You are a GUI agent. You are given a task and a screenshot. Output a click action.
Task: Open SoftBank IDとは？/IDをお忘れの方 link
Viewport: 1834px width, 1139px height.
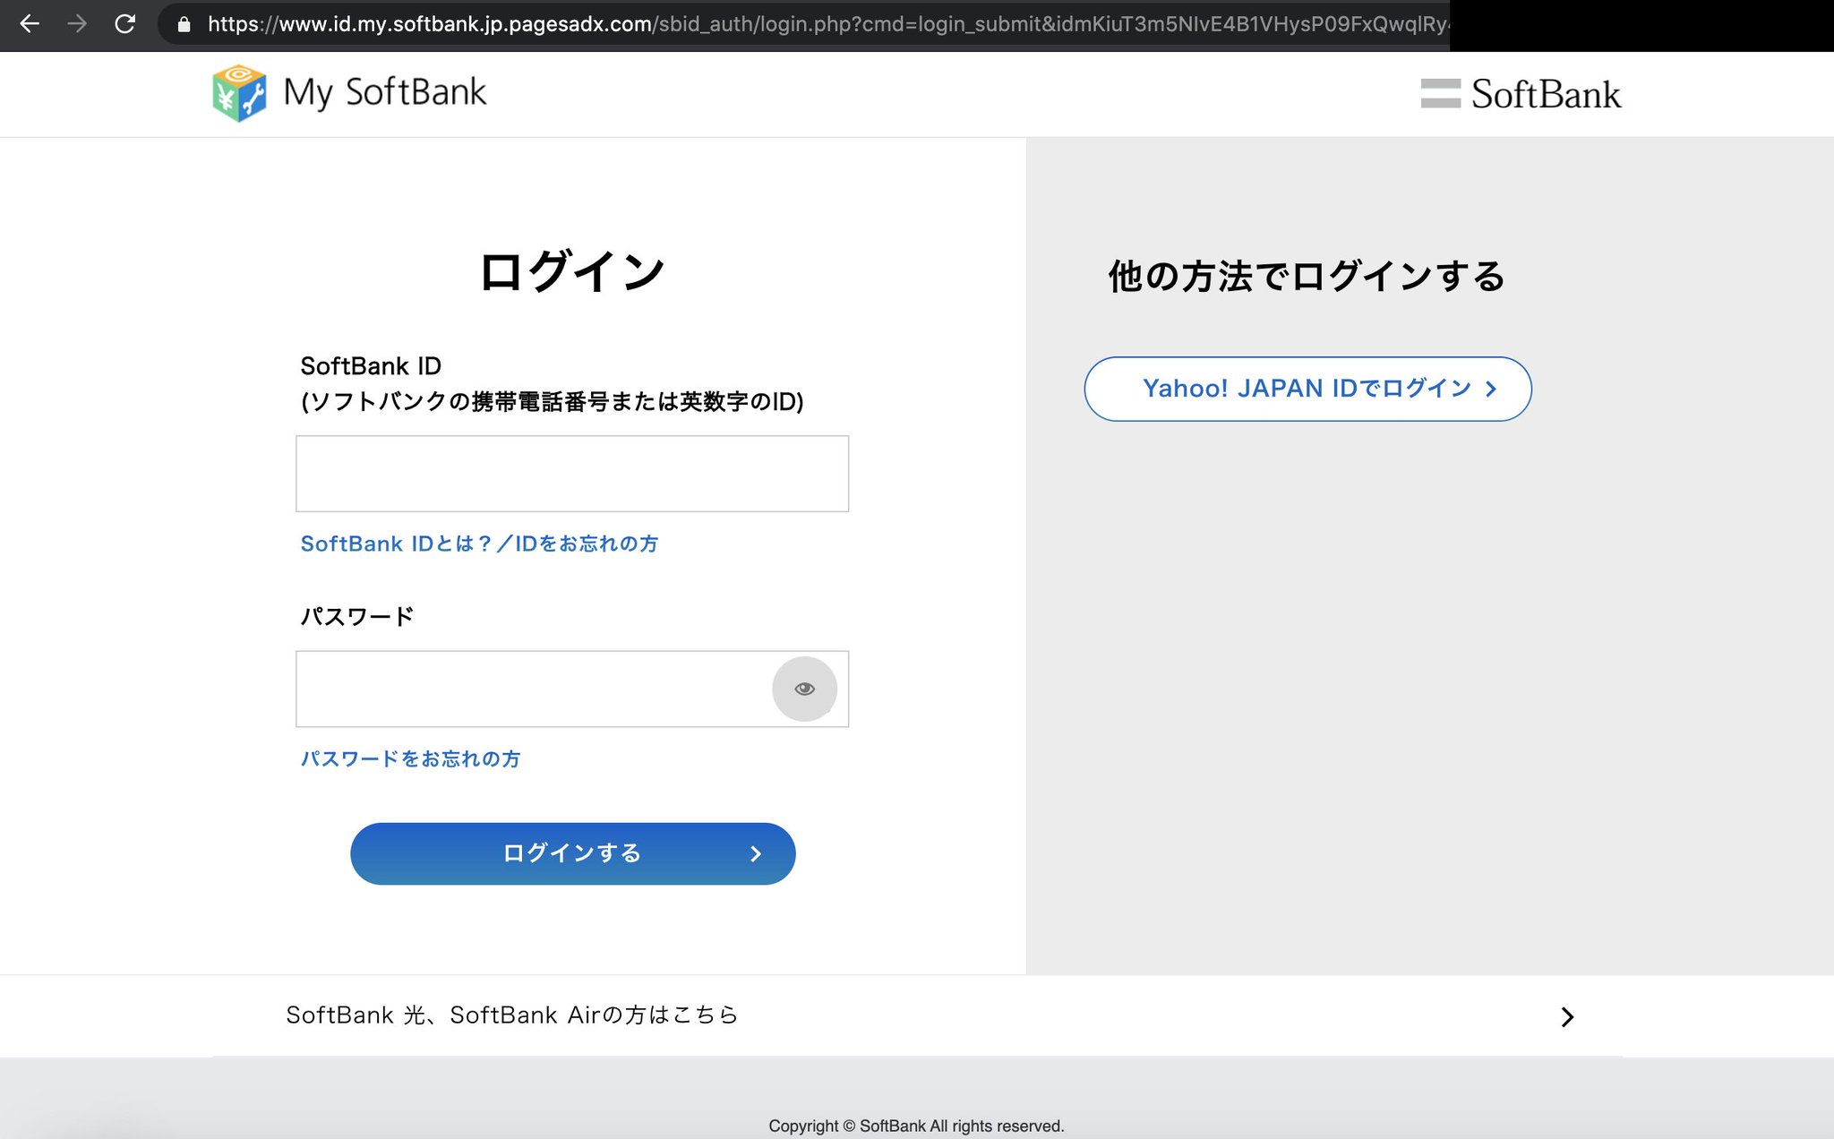click(x=479, y=544)
